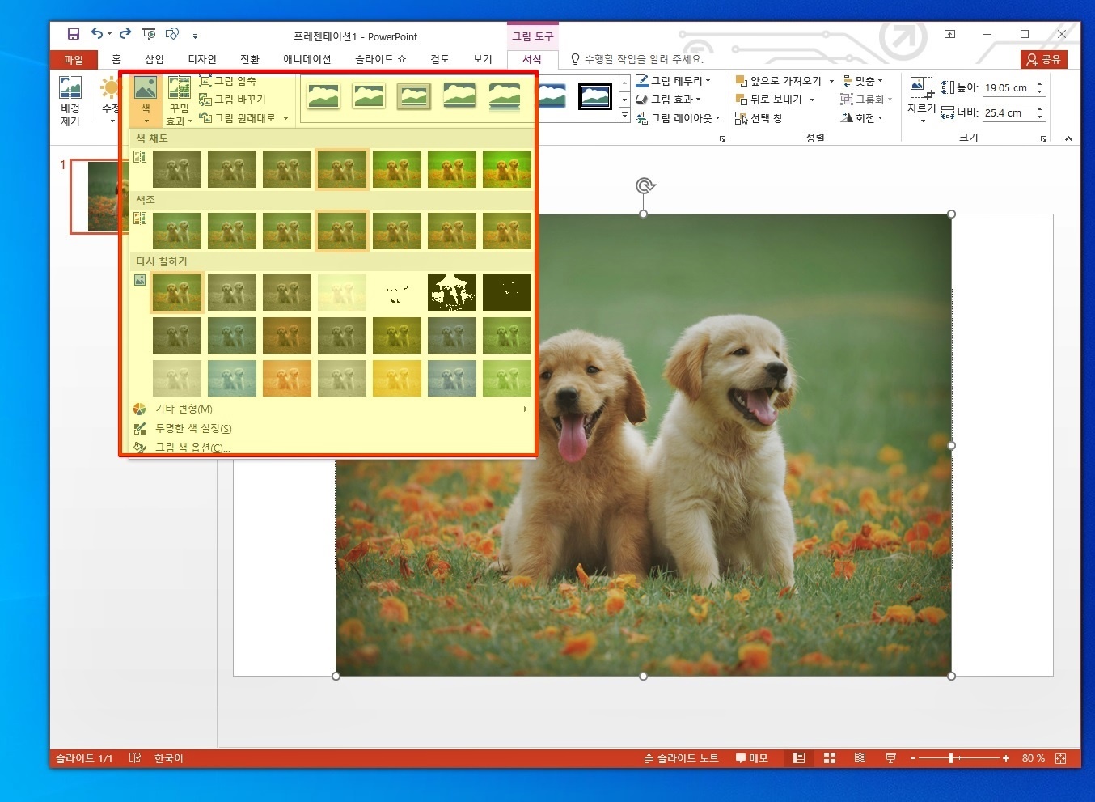Switch to the 슬라이드 쇼 tab
The image size is (1095, 802).
[381, 59]
